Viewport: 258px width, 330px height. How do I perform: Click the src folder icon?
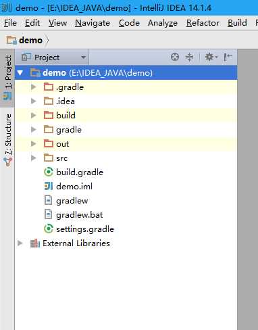49,158
